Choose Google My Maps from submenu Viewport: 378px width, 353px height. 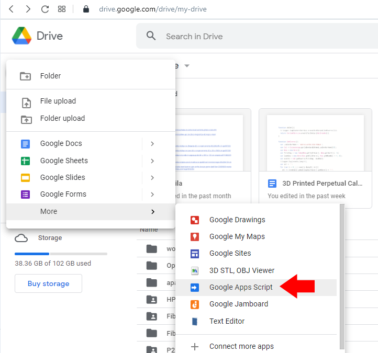256,237
